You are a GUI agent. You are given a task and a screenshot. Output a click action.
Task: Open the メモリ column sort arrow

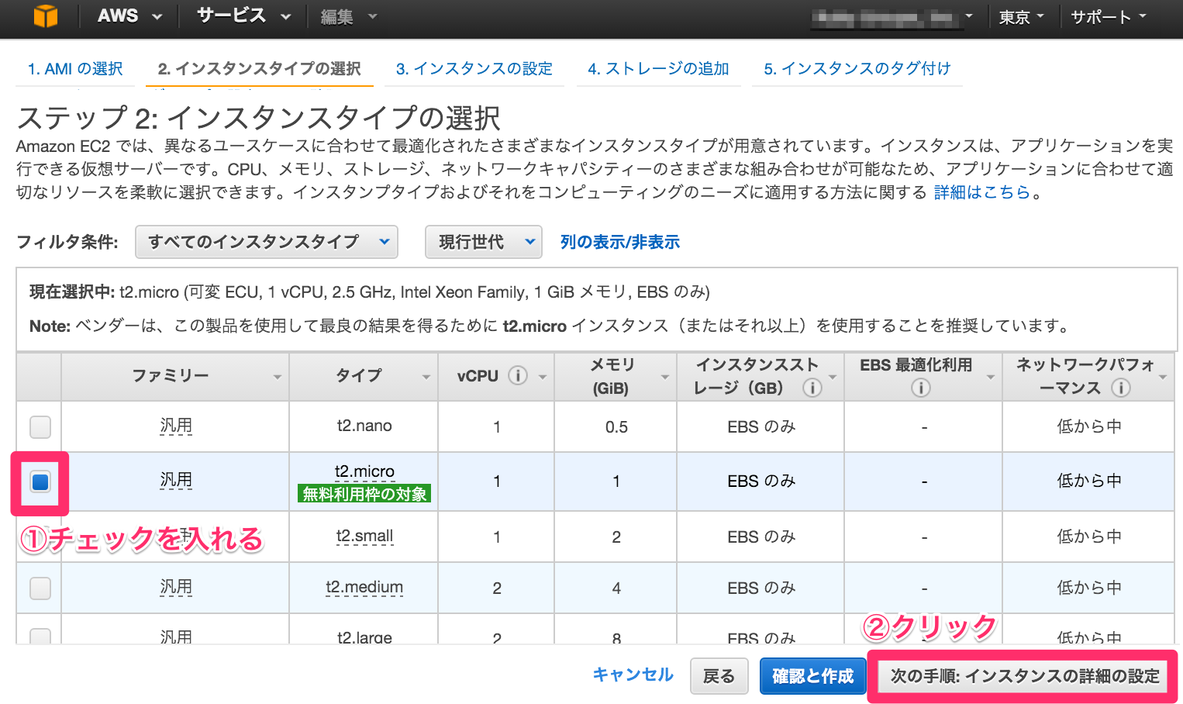tap(664, 377)
